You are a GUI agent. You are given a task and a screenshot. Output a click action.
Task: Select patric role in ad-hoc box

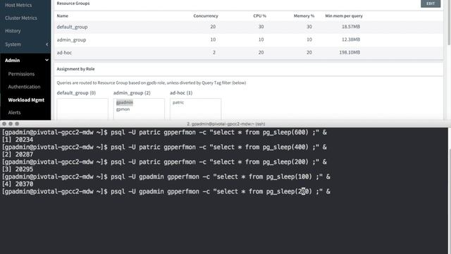click(x=178, y=102)
